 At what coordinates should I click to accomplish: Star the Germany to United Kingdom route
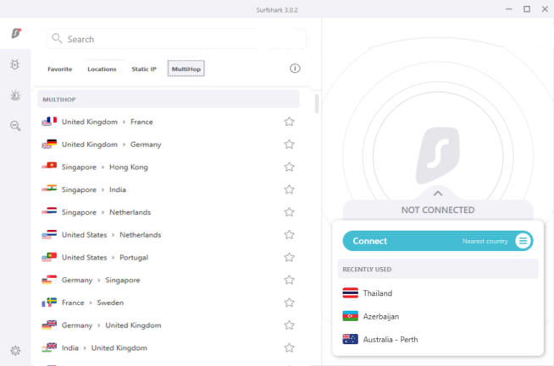290,325
